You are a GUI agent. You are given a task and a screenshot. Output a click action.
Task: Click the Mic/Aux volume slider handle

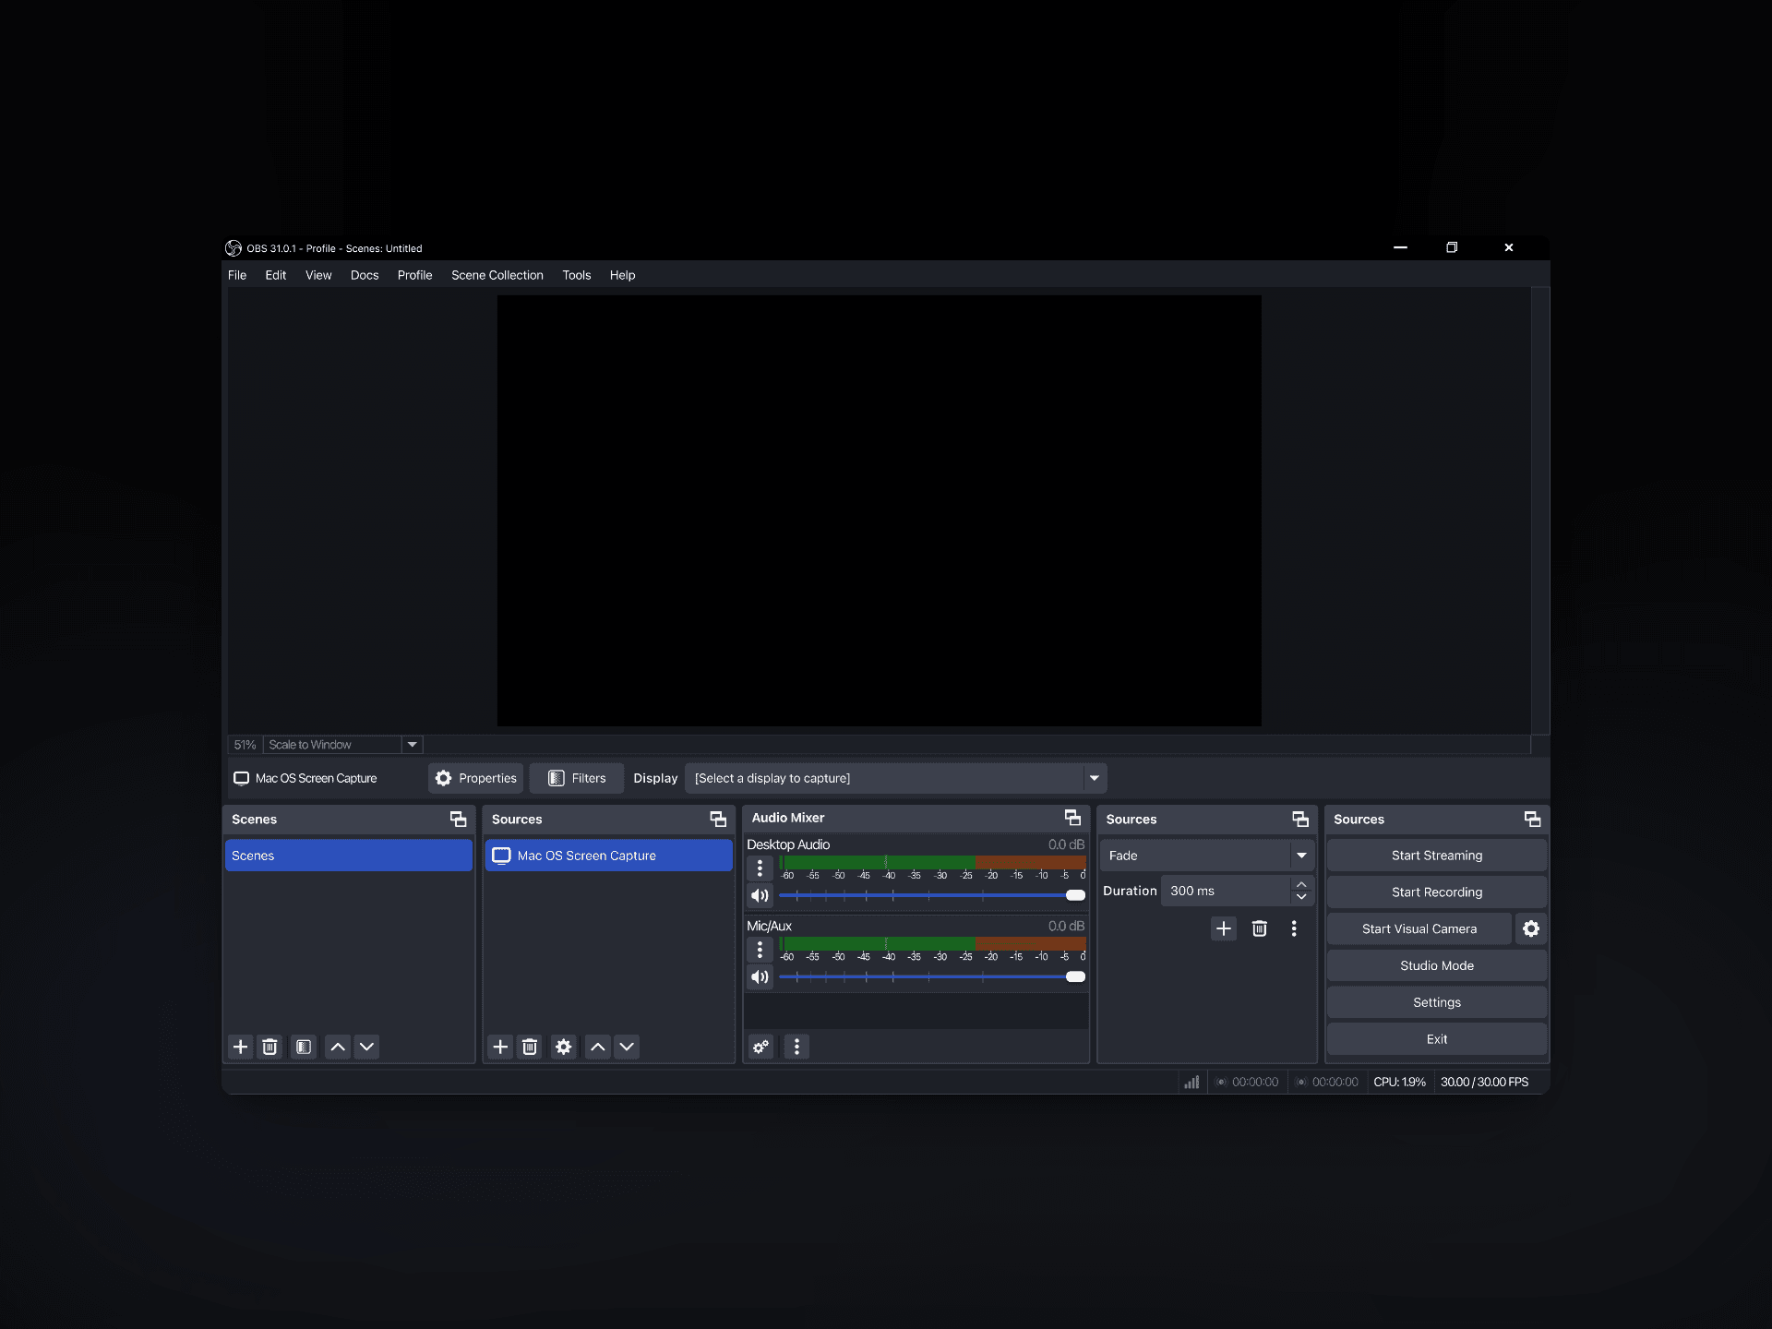point(1075,976)
